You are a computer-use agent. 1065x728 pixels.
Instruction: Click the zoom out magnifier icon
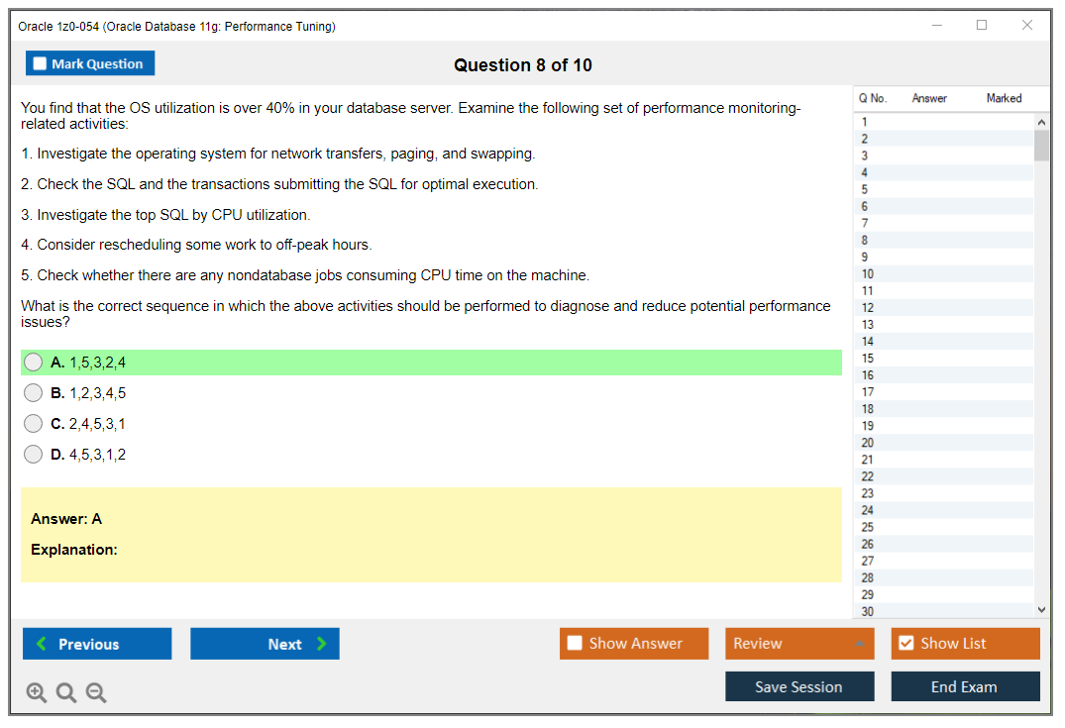point(96,693)
